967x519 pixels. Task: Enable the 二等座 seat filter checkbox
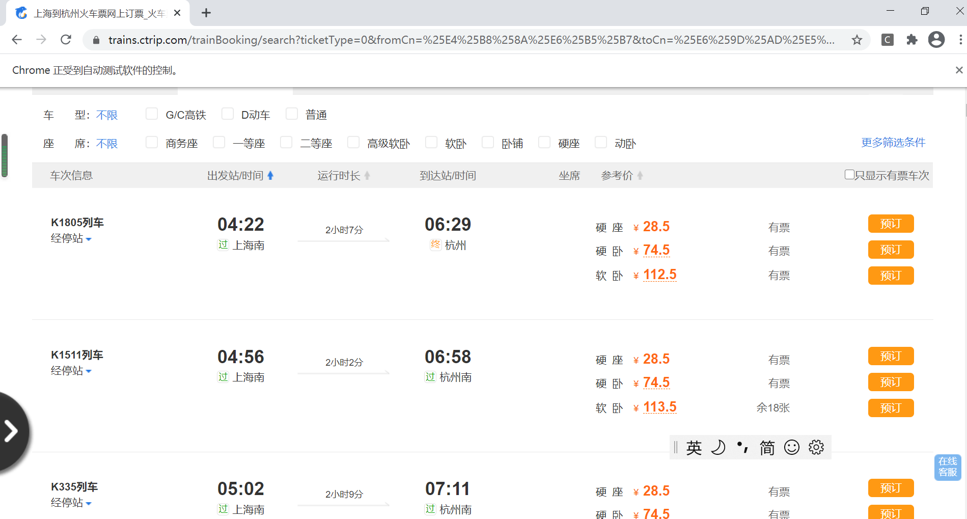[286, 143]
